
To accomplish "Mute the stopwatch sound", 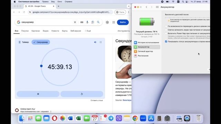I will (95, 42).
